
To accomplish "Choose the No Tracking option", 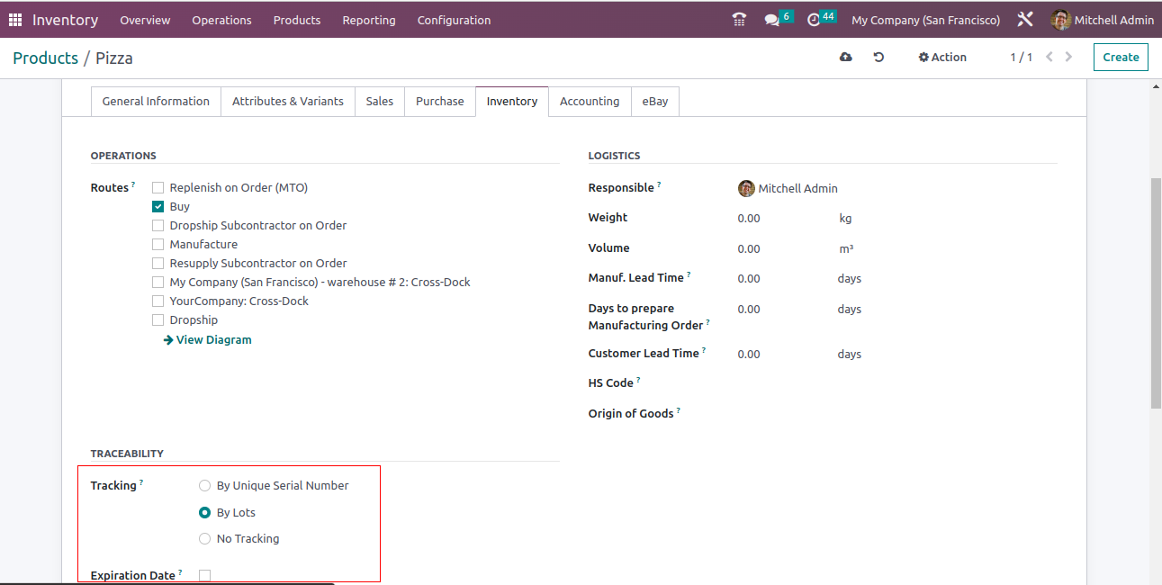I will [205, 539].
